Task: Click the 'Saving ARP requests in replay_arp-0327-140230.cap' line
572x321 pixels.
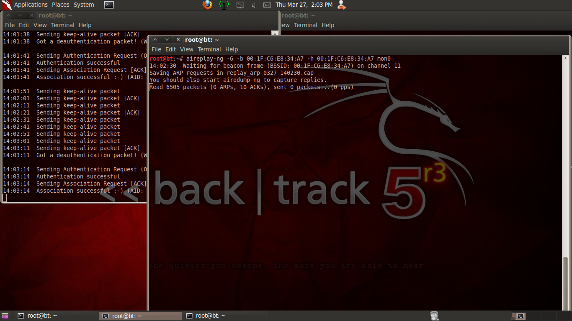Action: (232, 73)
